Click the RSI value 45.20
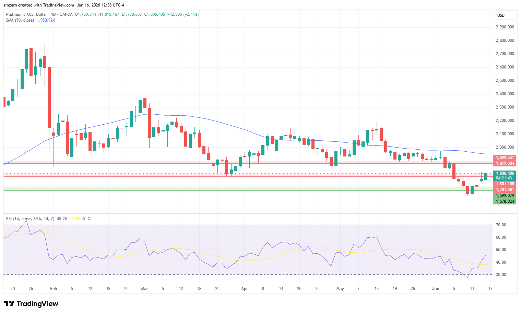521x314 pixels. pyautogui.click(x=62, y=219)
